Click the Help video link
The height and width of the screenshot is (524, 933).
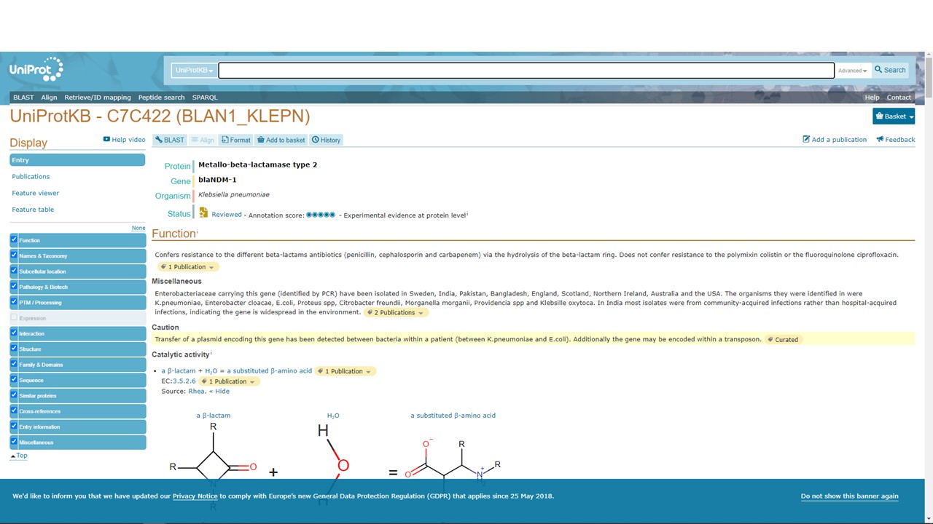point(124,140)
